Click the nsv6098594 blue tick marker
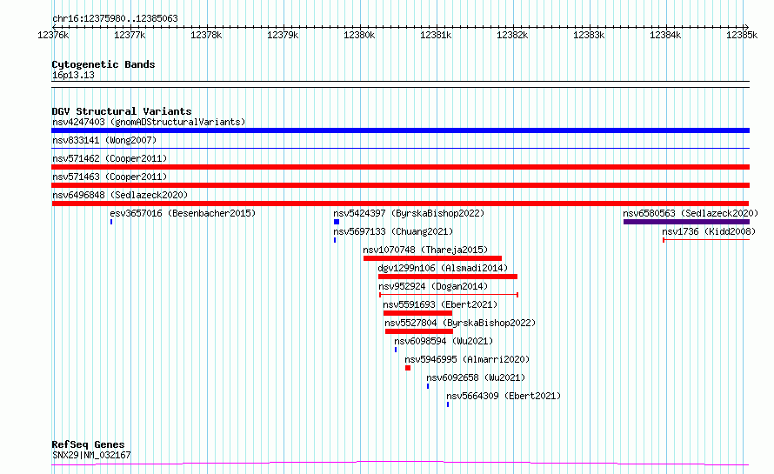 coord(396,350)
